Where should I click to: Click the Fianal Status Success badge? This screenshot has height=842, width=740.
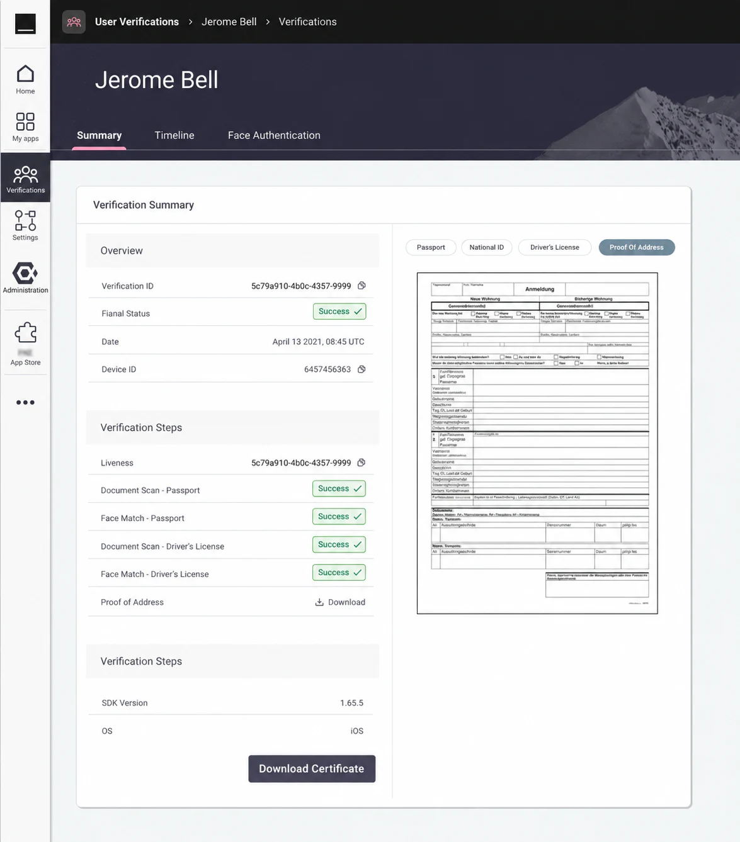[x=339, y=312]
